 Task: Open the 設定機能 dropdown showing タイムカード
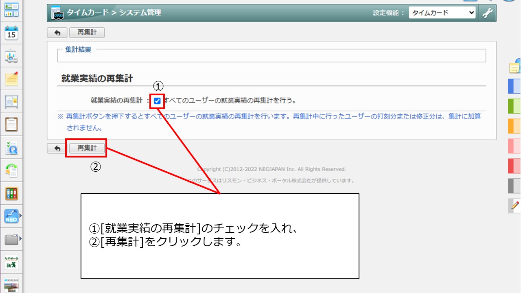pos(442,13)
